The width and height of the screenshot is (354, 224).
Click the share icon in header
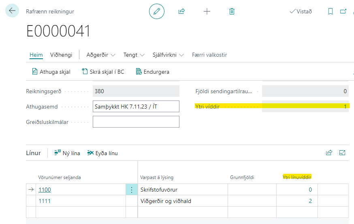click(x=181, y=11)
